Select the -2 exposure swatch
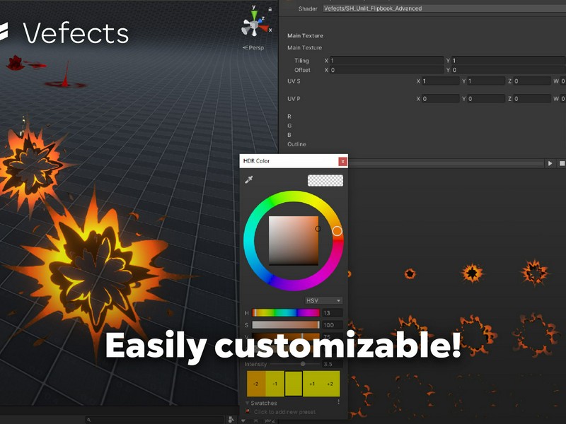566x424 pixels. coord(256,384)
